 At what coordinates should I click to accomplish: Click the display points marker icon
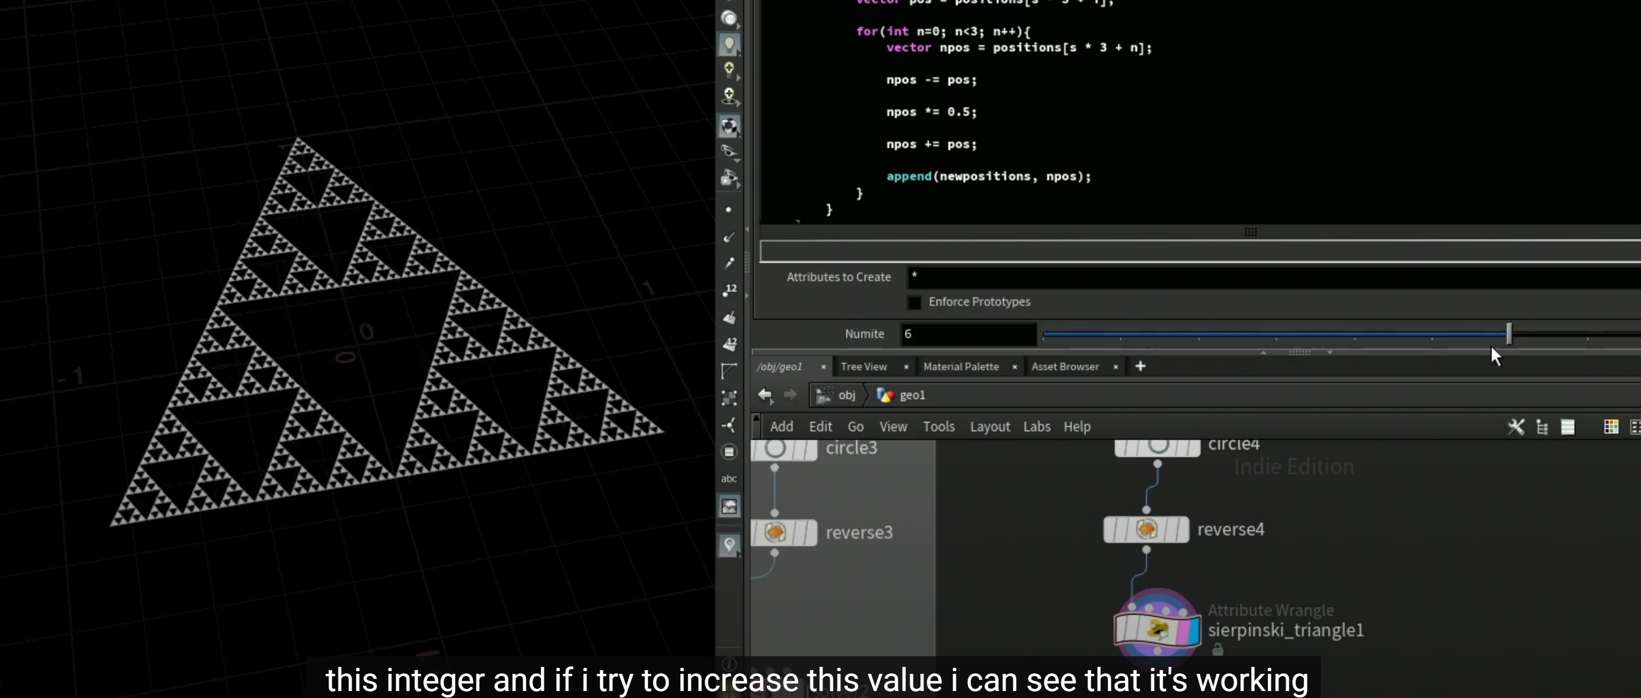click(x=728, y=209)
